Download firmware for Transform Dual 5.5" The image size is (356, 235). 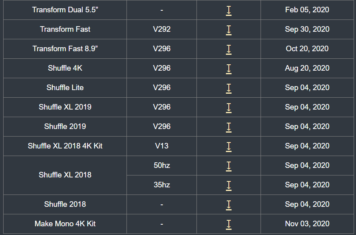[x=229, y=11]
